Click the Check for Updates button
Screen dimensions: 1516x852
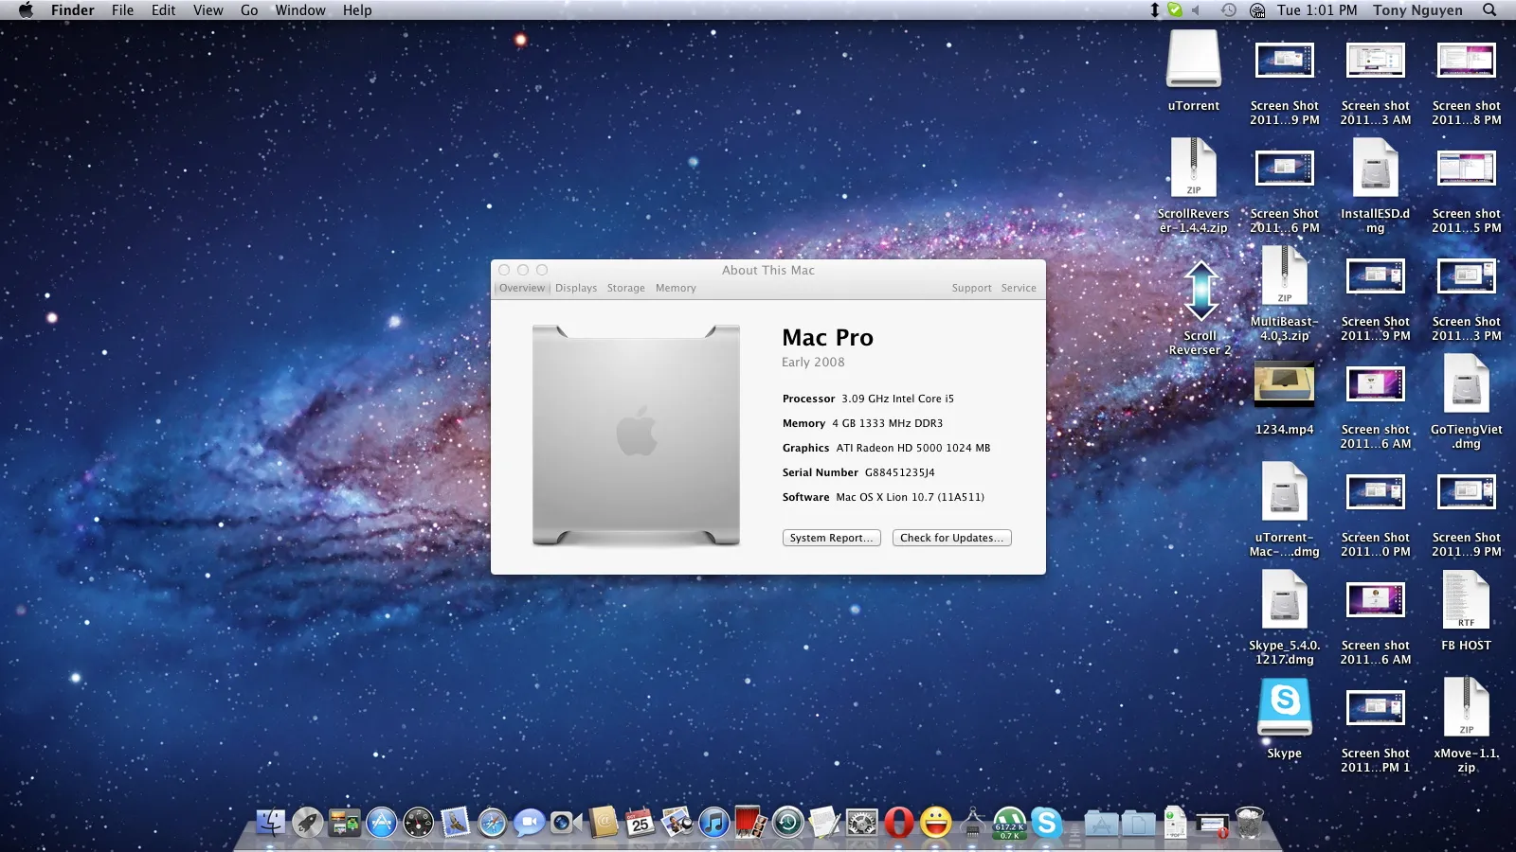(951, 538)
